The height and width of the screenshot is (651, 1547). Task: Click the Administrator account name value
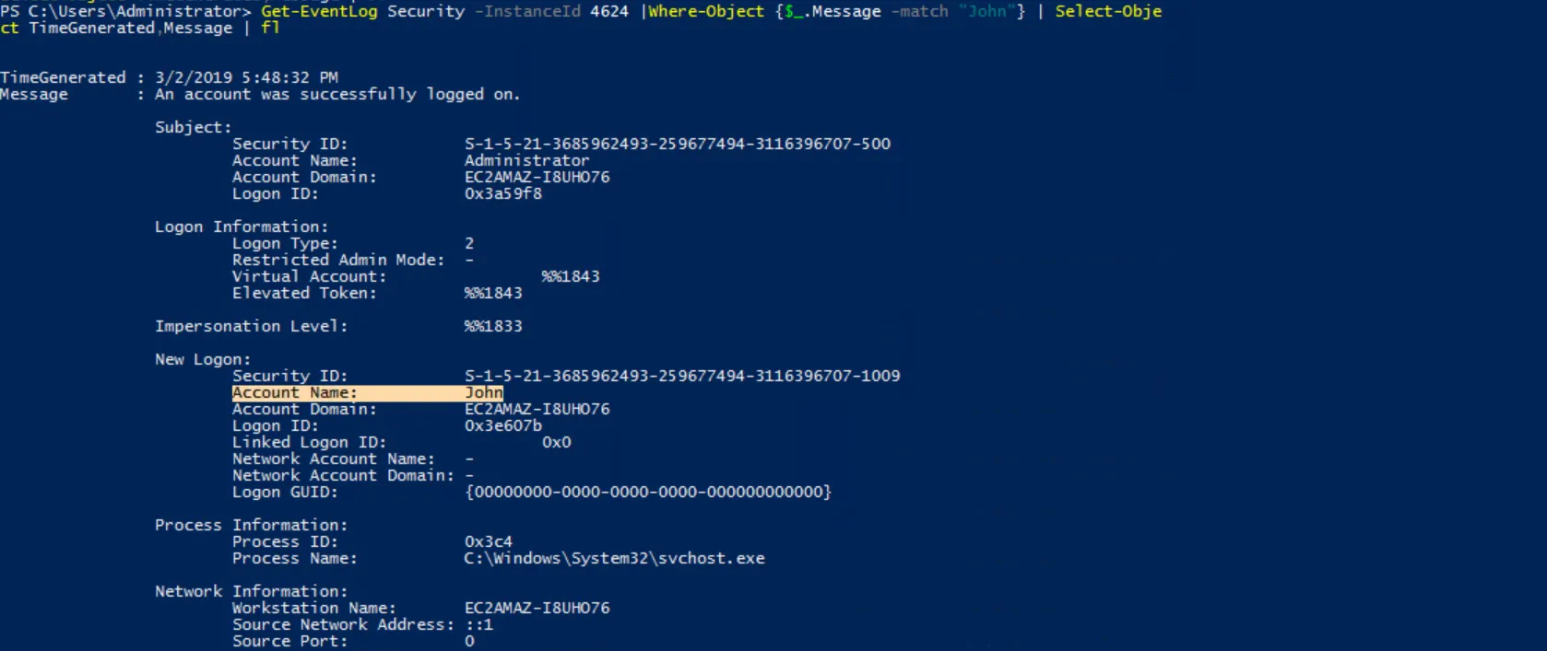coord(526,160)
